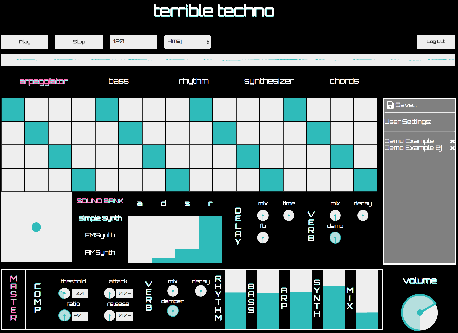Screen dimensions: 458x333
Task: Click the compressor attack knob
Action: pyautogui.click(x=110, y=294)
